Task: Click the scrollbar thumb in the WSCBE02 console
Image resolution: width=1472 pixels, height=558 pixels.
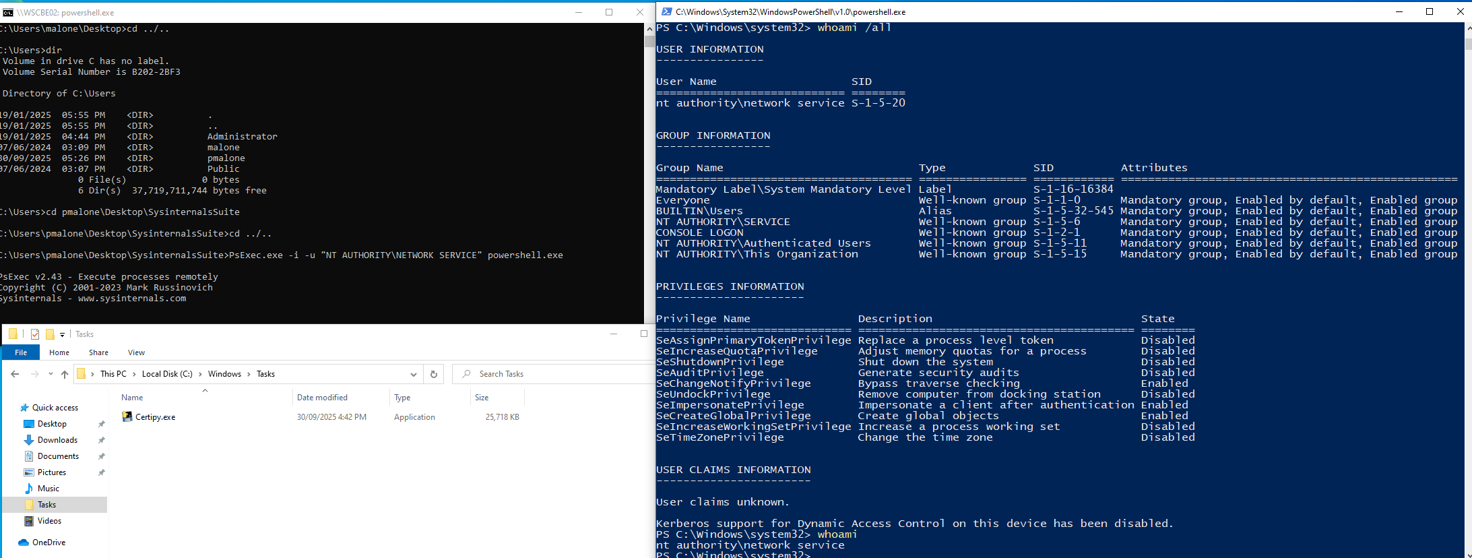Action: coord(649,40)
